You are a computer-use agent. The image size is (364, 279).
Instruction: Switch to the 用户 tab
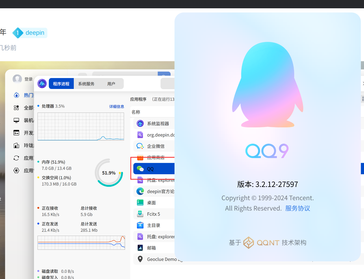click(111, 84)
